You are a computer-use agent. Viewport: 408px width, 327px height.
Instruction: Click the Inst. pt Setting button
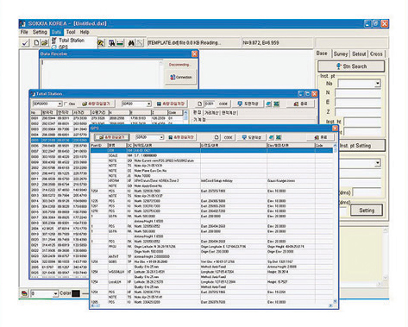click(x=361, y=146)
